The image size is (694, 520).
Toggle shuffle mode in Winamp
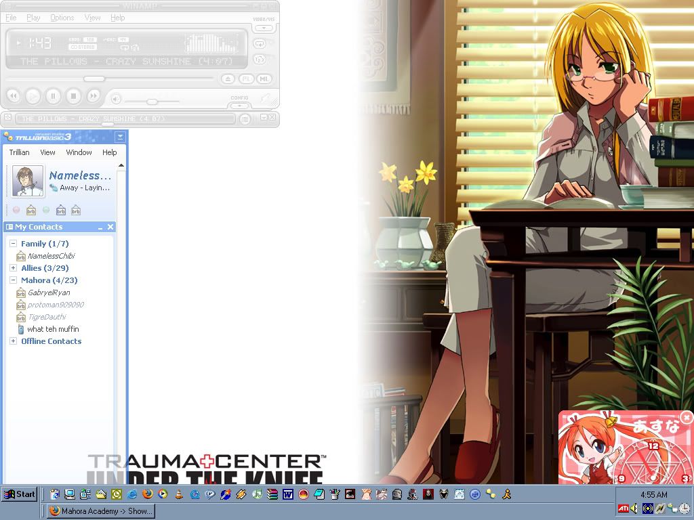coord(260,60)
